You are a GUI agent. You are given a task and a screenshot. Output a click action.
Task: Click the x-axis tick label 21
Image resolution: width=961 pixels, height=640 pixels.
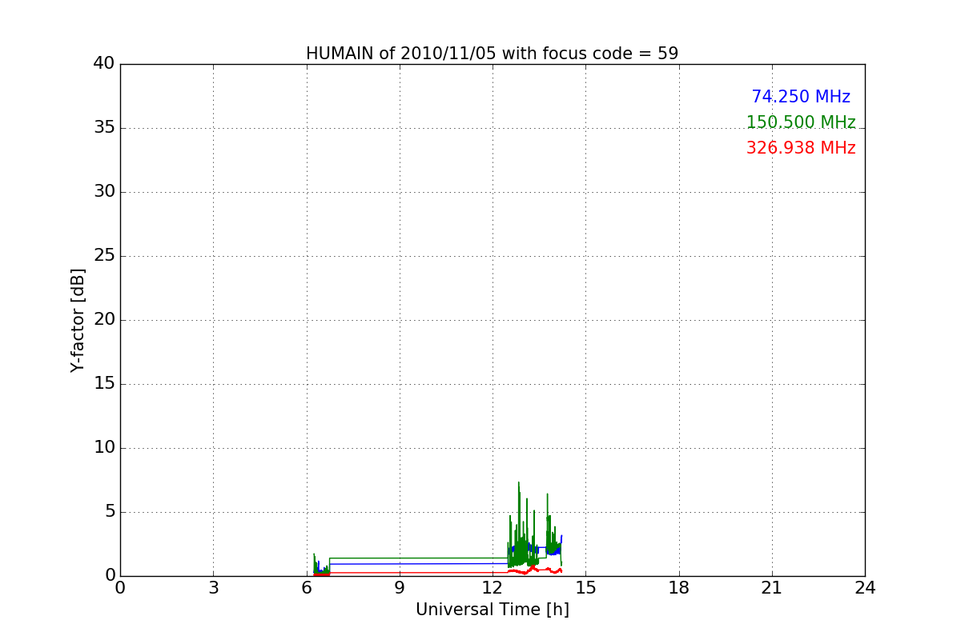[772, 588]
